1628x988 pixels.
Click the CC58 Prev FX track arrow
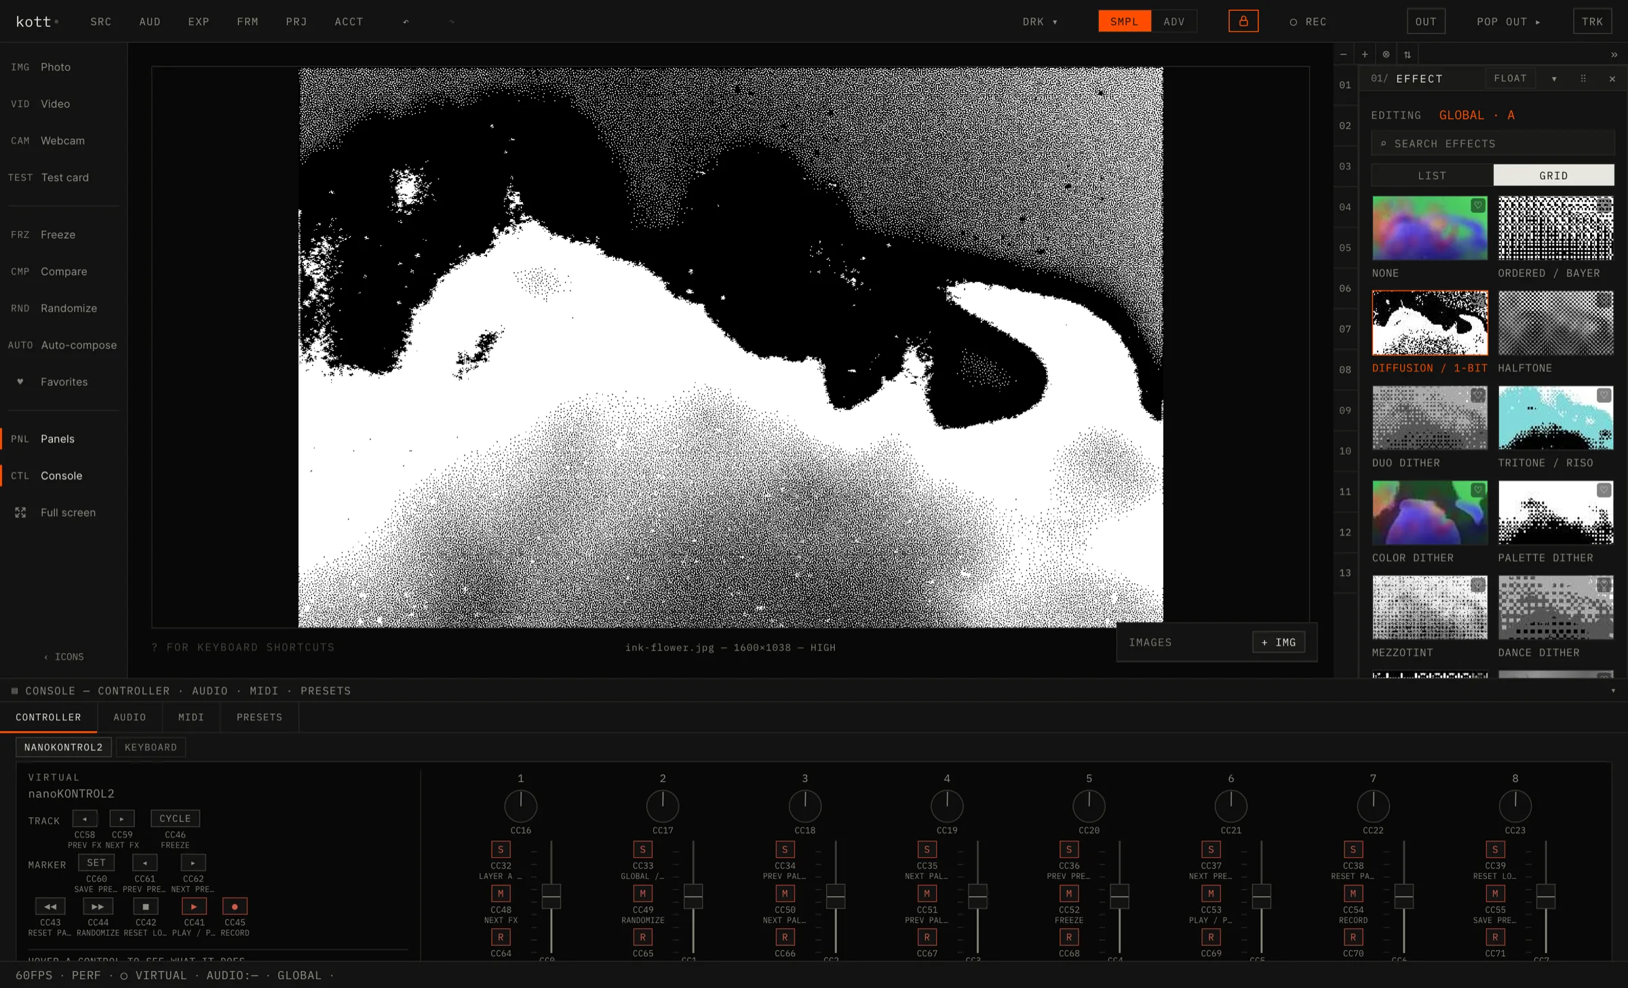[85, 818]
